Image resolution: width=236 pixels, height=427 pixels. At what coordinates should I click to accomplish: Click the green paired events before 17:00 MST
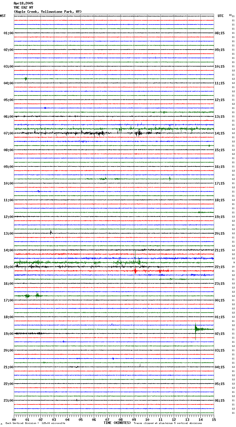click(32, 296)
